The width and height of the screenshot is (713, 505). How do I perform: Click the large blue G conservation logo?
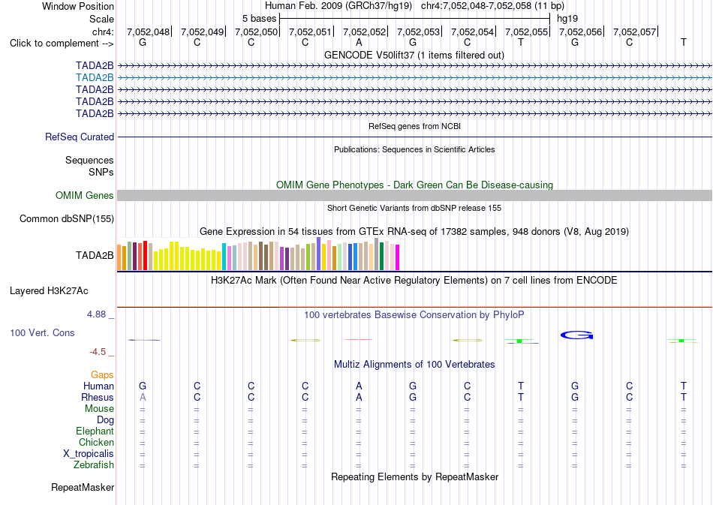(576, 335)
